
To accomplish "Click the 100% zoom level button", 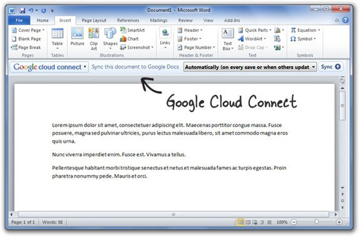I will (x=282, y=222).
